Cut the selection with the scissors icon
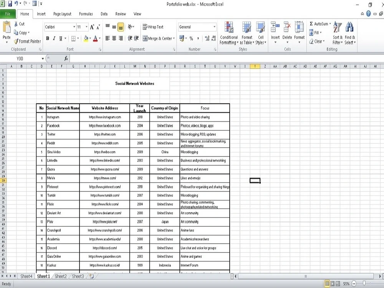The width and height of the screenshot is (384, 288). pos(16,24)
